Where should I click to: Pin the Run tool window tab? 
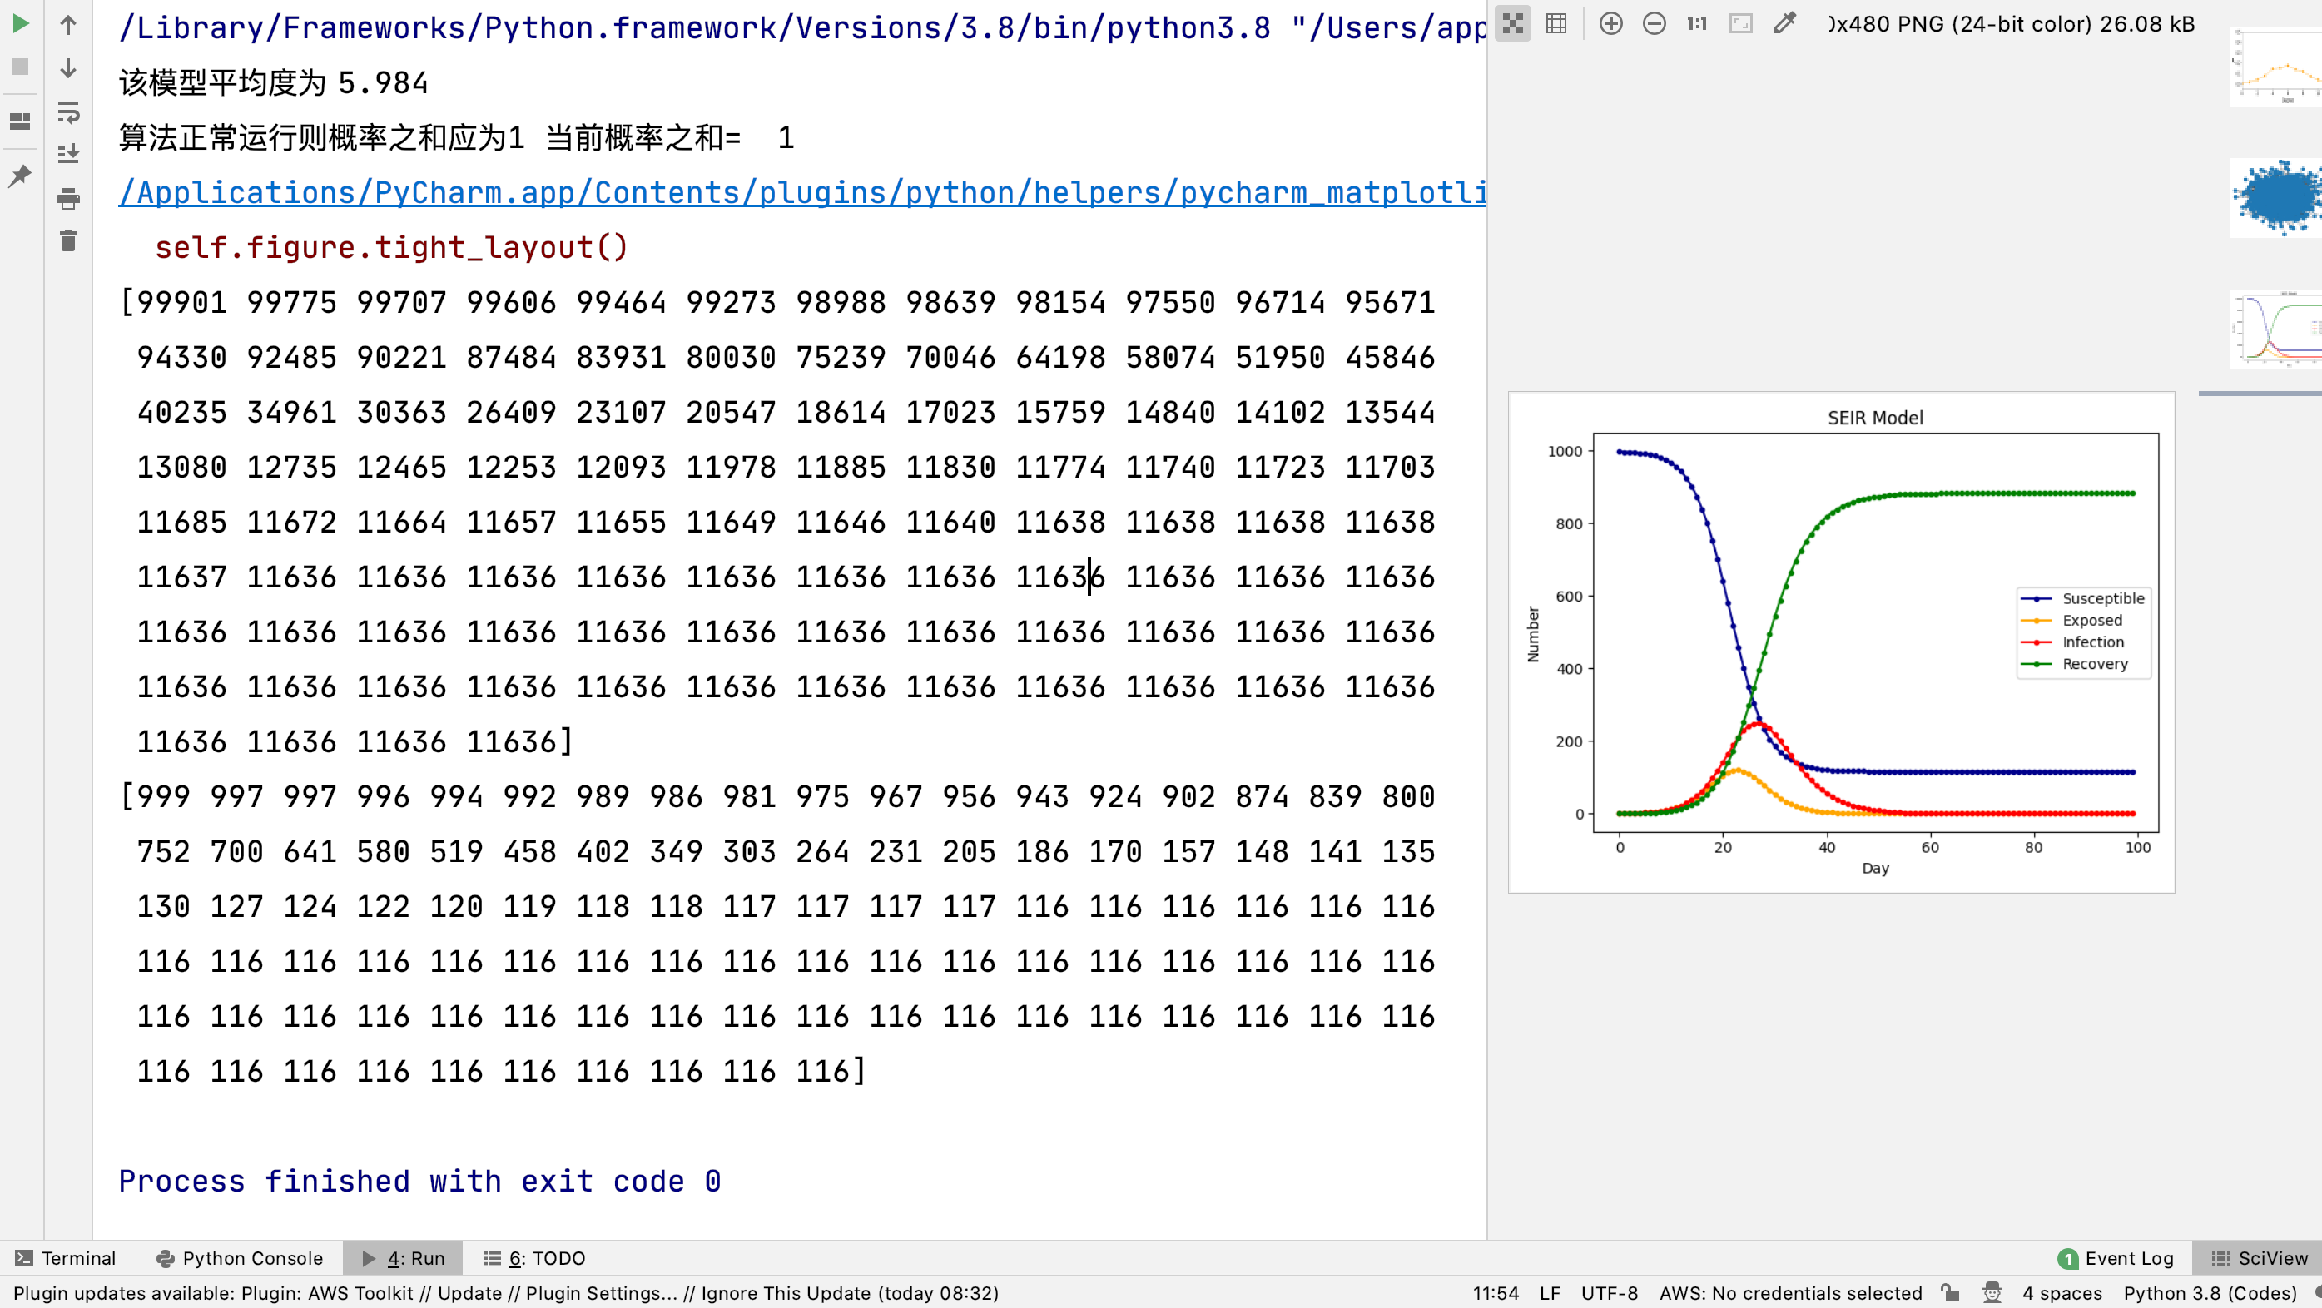[x=20, y=175]
